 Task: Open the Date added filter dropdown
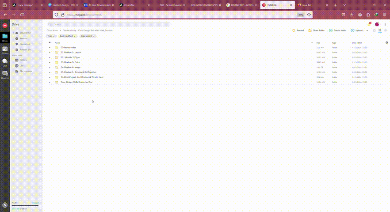tap(88, 36)
